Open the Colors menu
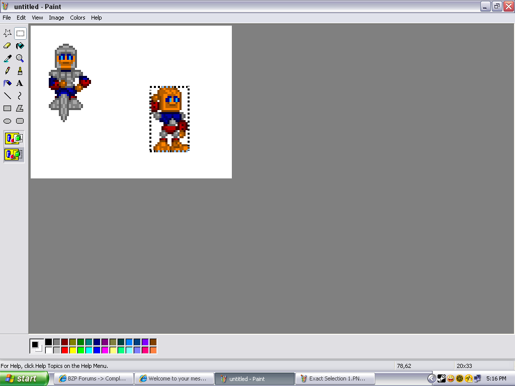The image size is (515, 386). click(x=77, y=18)
